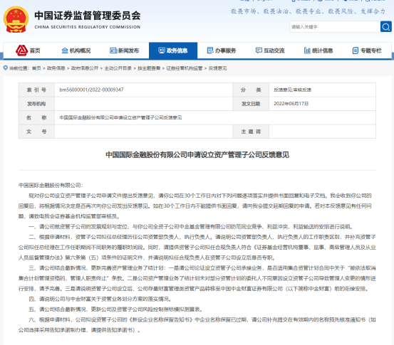Click the category value 反馈意见;审核反馈
394x345 pixels.
(293, 90)
